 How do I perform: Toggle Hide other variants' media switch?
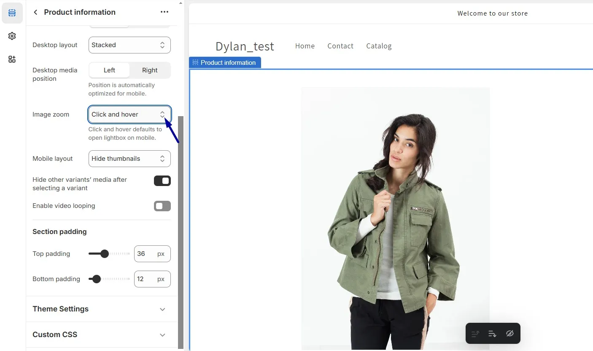click(162, 181)
